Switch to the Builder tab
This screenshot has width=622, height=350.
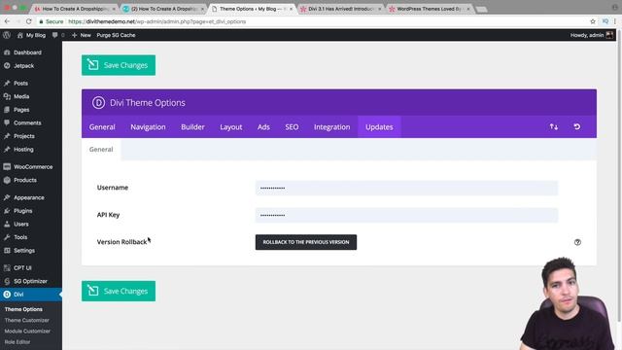tap(192, 127)
